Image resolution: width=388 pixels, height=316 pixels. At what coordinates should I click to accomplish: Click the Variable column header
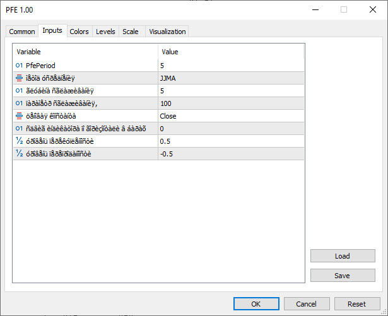85,52
